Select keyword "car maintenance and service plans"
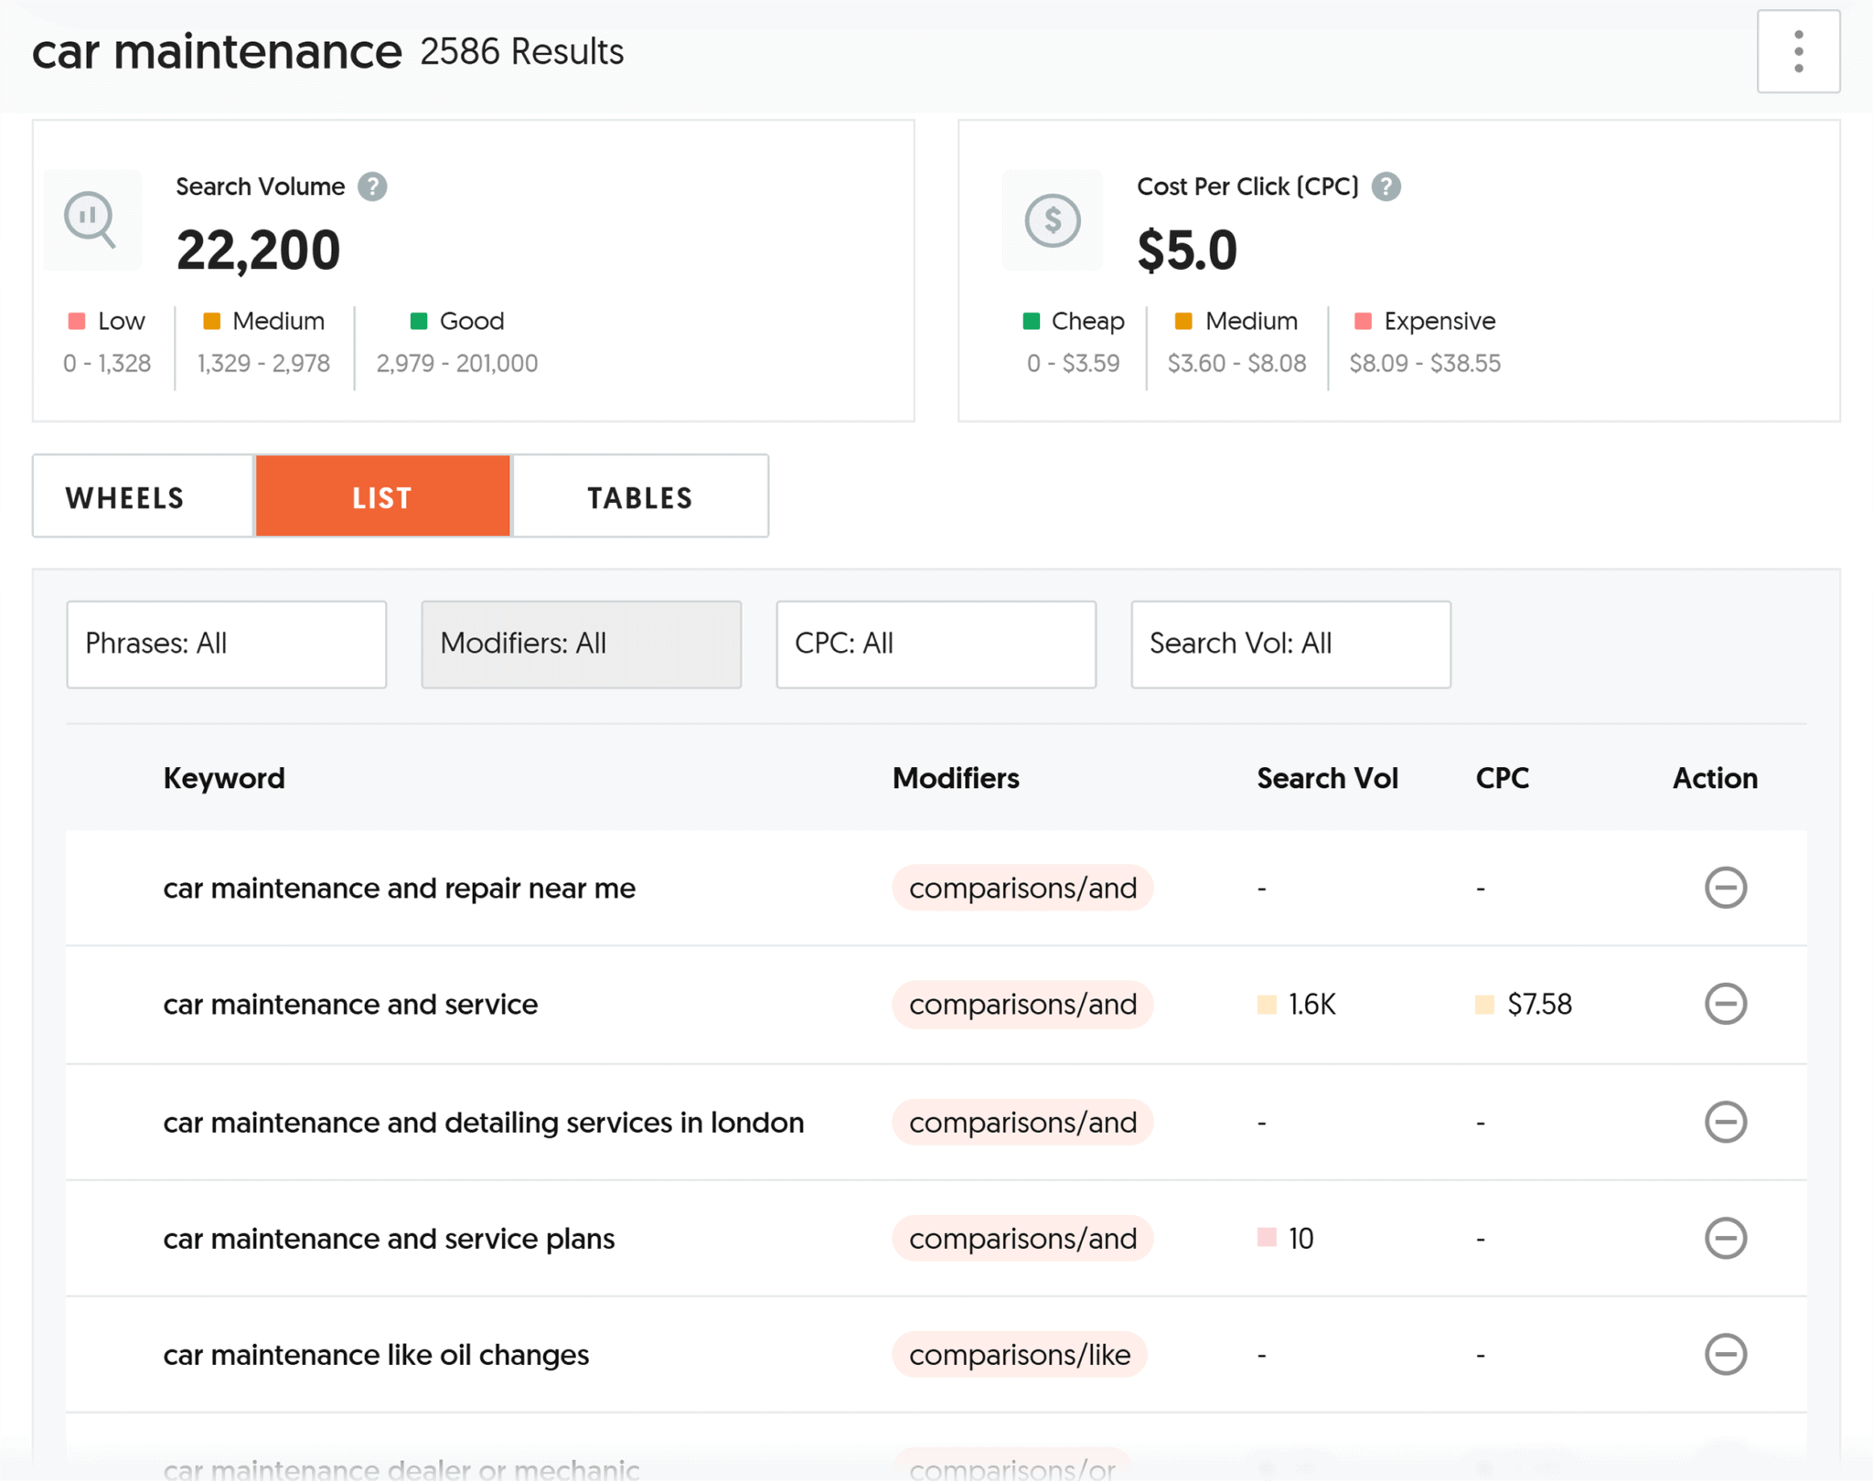The width and height of the screenshot is (1873, 1481). (x=389, y=1239)
